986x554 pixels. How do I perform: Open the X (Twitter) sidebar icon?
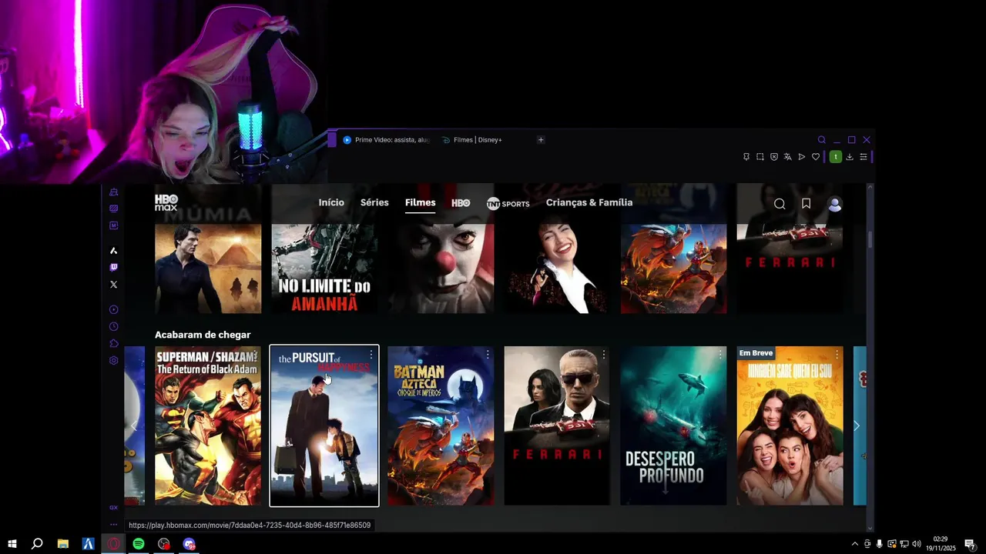pos(113,284)
